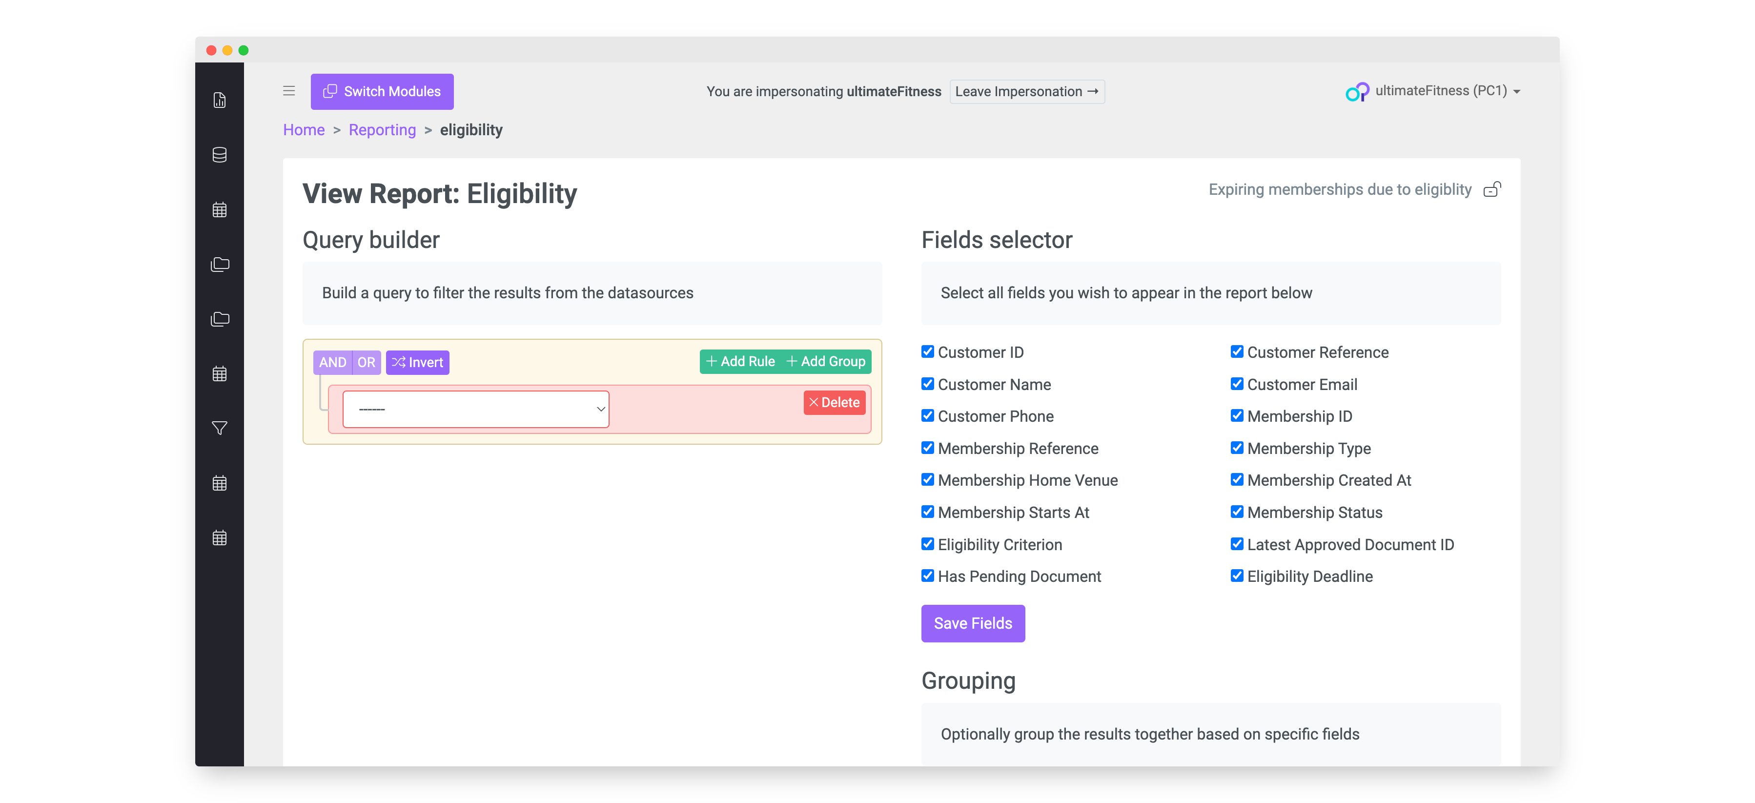Click the funnel filter icon in sidebar
This screenshot has width=1755, height=803.
(220, 428)
